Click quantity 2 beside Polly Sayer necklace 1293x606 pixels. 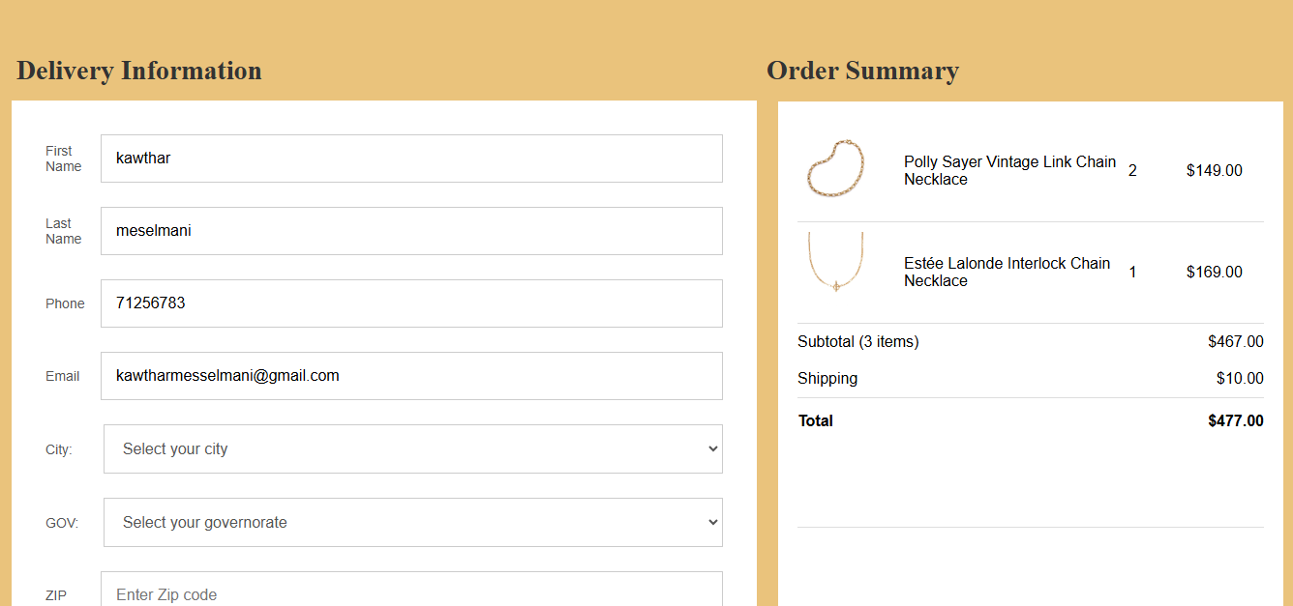point(1132,171)
